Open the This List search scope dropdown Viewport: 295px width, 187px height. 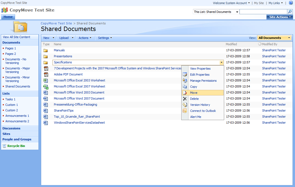216,12
